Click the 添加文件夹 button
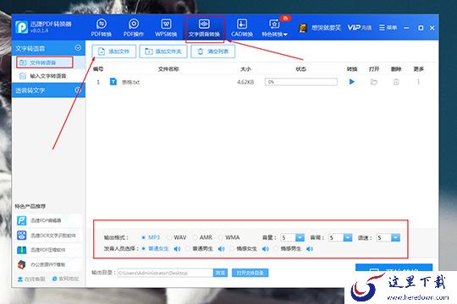The image size is (457, 304). point(163,52)
